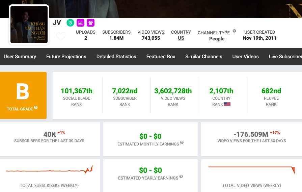Click the help icon next to Channel Type
The width and height of the screenshot is (302, 192).
tap(234, 31)
